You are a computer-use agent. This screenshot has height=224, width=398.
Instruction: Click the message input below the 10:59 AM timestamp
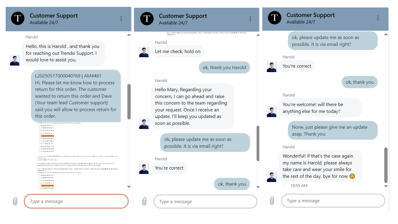point(333,201)
